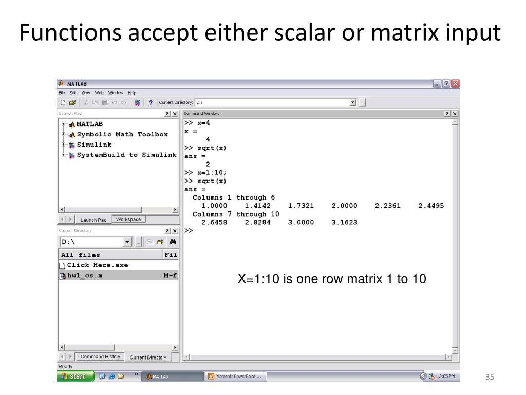Click the panel browse button beside D:\
This screenshot has width=526, height=395.
pos(138,242)
